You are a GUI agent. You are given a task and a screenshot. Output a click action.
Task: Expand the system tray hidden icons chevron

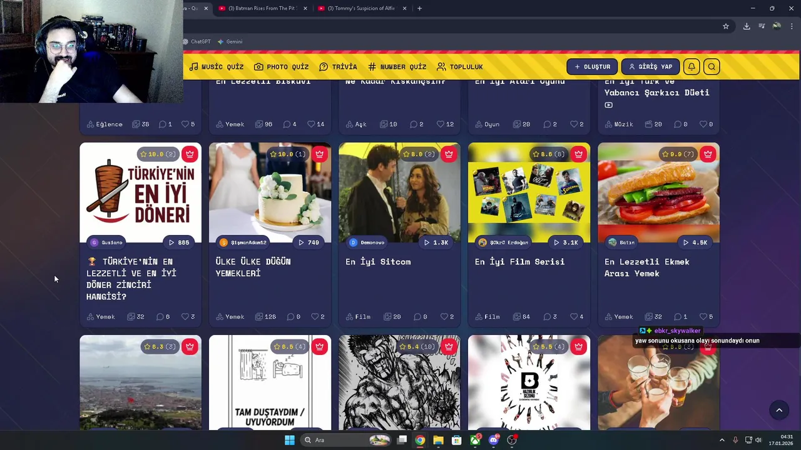pos(722,440)
